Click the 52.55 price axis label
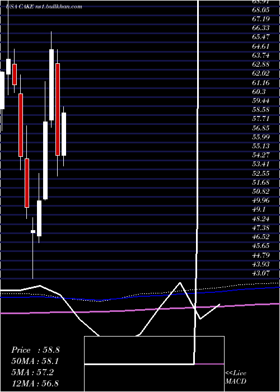This screenshot has width=280, height=392. click(x=261, y=173)
